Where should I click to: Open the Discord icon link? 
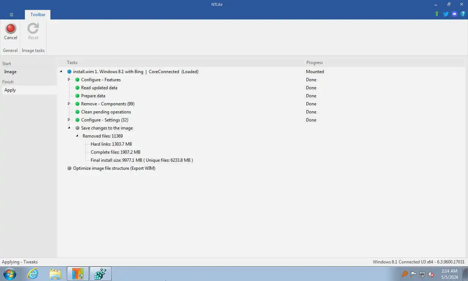click(454, 14)
